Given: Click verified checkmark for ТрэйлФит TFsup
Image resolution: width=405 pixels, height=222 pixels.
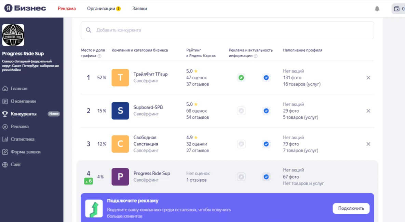Looking at the screenshot, I should [266, 78].
